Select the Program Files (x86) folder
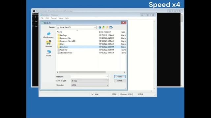 [68, 41]
